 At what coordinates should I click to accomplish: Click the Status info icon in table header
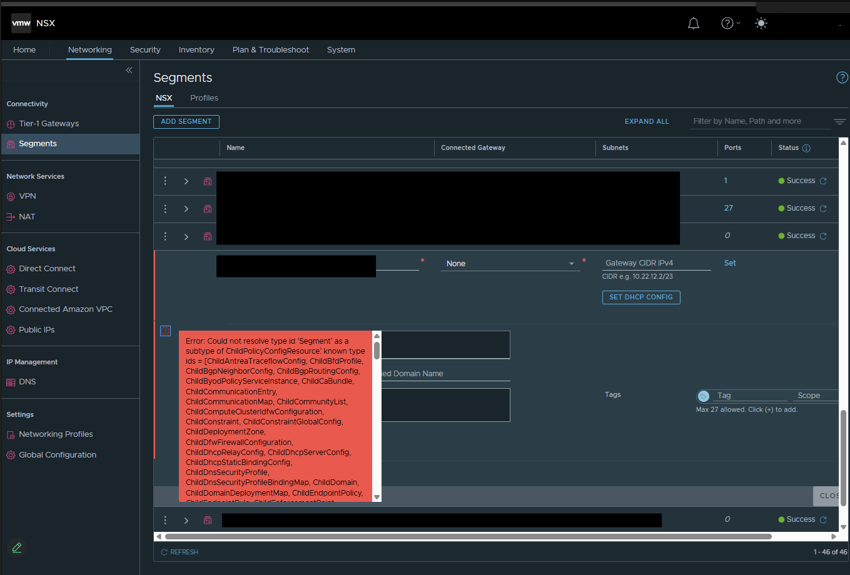coord(806,148)
